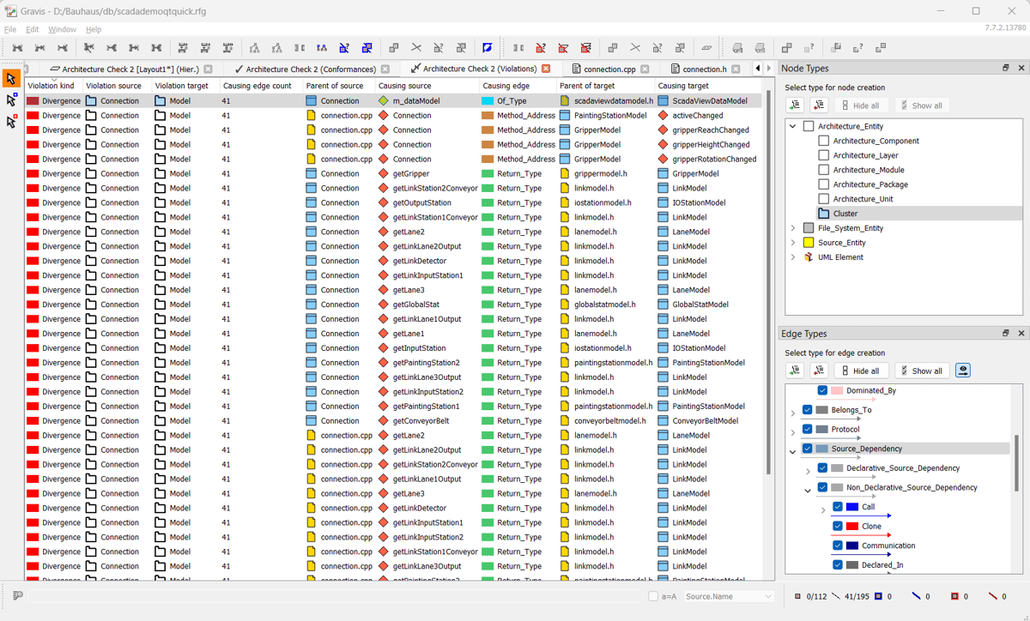Click the Cluster folder icon in Node Types
This screenshot has width=1030, height=621.
[x=823, y=214]
